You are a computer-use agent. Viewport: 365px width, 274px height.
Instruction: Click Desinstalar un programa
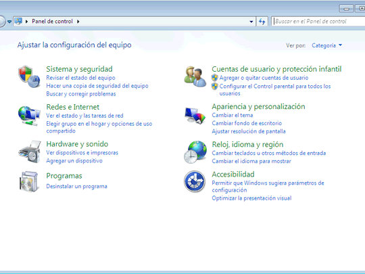click(76, 187)
